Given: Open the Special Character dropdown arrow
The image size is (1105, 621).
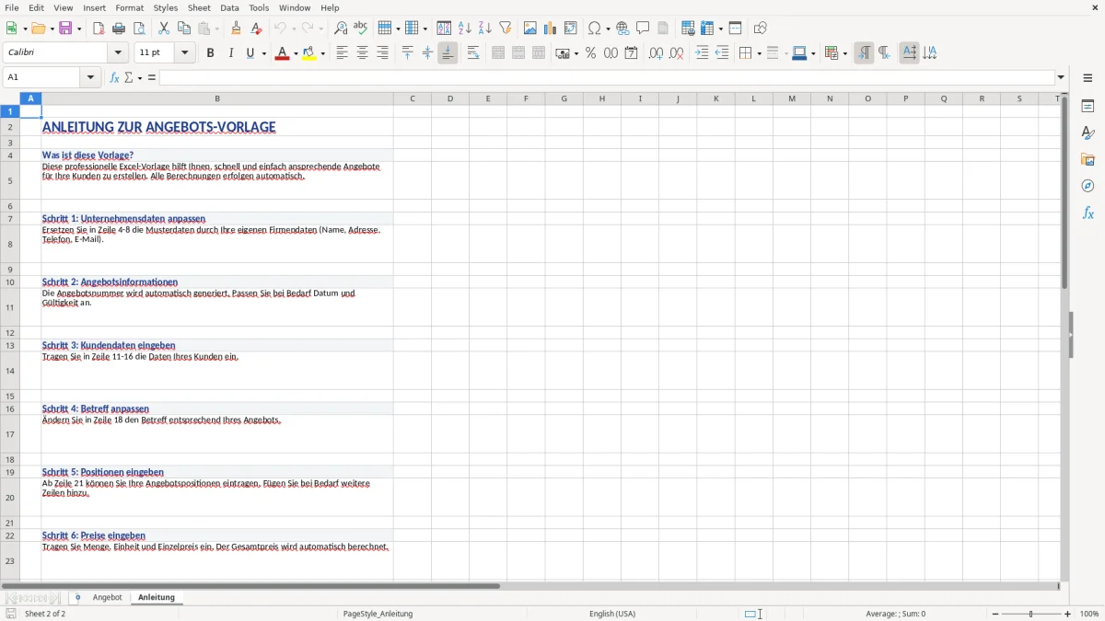Looking at the screenshot, I should click(608, 29).
